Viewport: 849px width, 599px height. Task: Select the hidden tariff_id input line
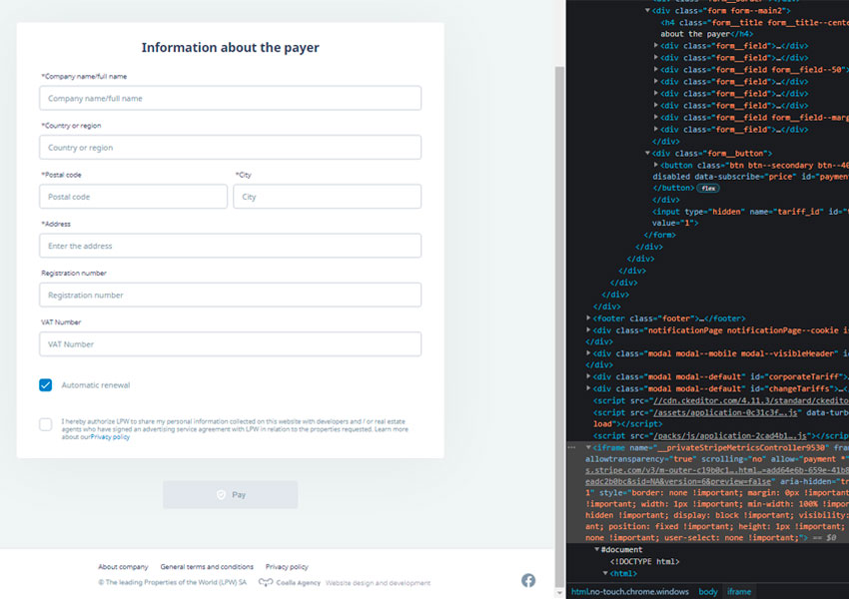pos(750,217)
